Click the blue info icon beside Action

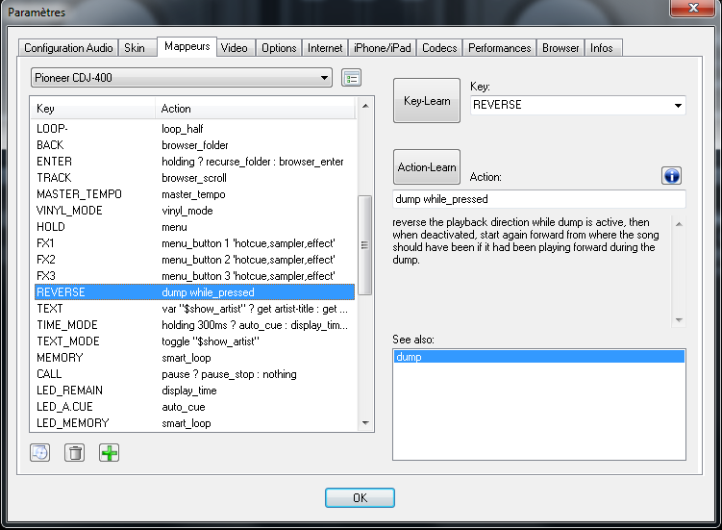click(x=671, y=176)
